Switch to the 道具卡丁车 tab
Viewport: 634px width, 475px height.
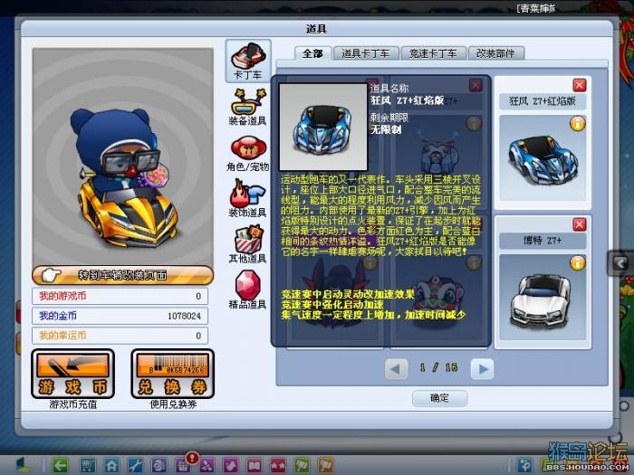(x=366, y=53)
